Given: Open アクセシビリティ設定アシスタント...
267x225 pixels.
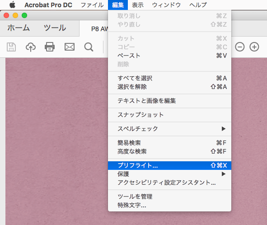Looking at the screenshot, I should point(169,183).
